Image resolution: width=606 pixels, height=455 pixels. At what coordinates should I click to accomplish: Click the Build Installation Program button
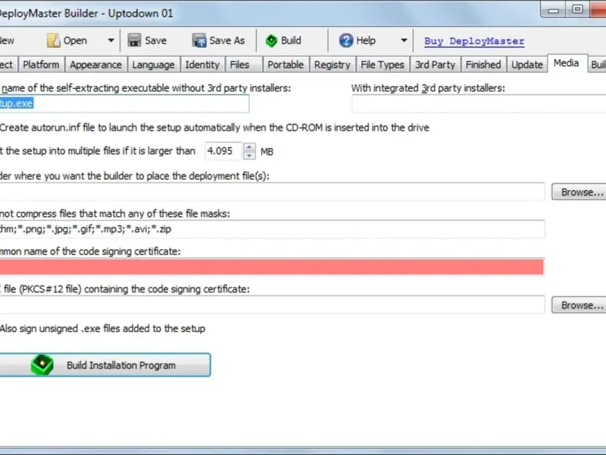[x=105, y=365]
